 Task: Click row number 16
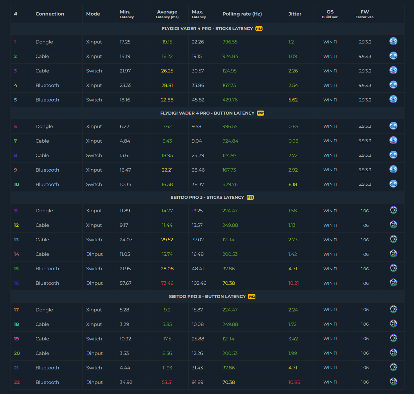point(16,283)
